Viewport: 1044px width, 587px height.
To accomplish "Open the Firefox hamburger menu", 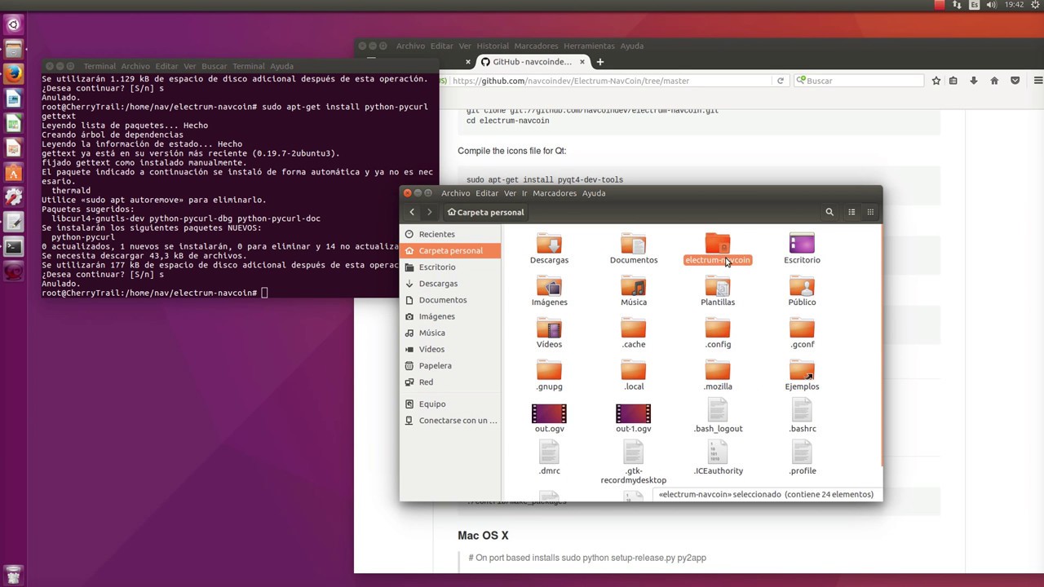I will coord(1037,81).
